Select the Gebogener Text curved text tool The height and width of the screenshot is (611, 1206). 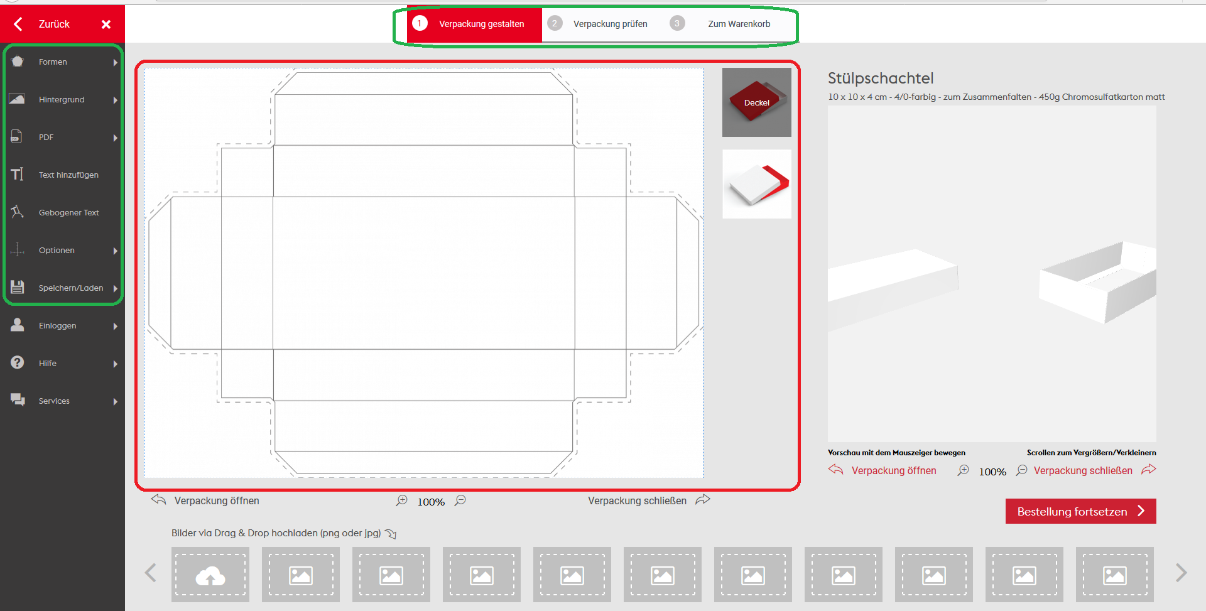[x=18, y=212]
